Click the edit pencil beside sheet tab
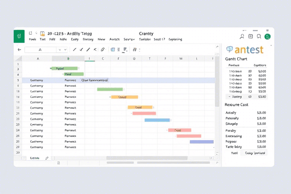This screenshot has width=291, height=194. pos(47,158)
